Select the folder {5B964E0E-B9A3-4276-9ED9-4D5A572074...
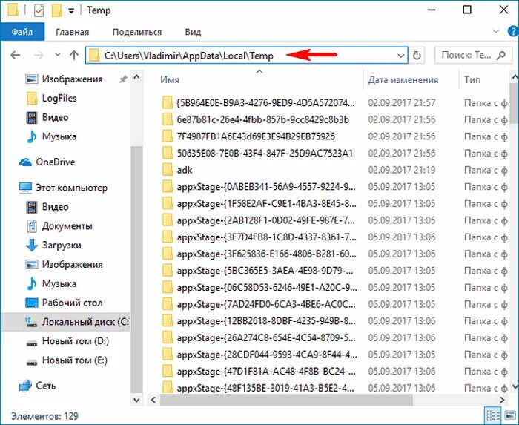The width and height of the screenshot is (519, 425). point(258,103)
